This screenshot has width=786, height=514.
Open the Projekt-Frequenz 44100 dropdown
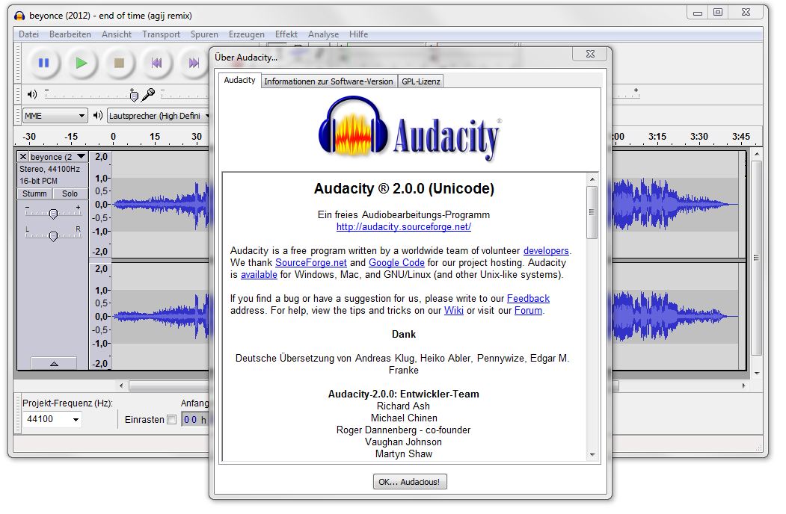pyautogui.click(x=52, y=420)
